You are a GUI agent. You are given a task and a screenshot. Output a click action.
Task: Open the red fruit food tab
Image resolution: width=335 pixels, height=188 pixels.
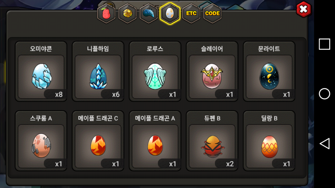pyautogui.click(x=106, y=13)
